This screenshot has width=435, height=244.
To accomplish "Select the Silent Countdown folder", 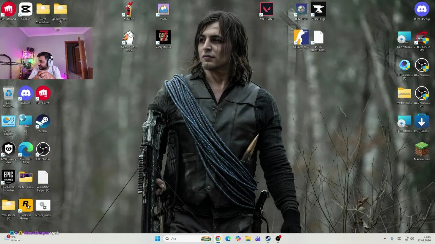I will coord(43,13).
